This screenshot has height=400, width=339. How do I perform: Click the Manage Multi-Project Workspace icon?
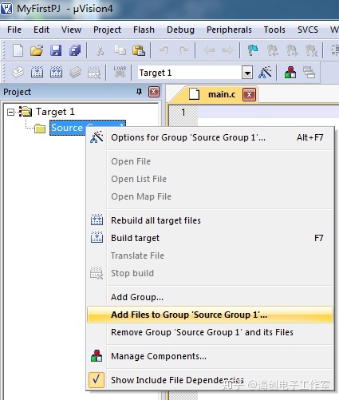pos(309,72)
